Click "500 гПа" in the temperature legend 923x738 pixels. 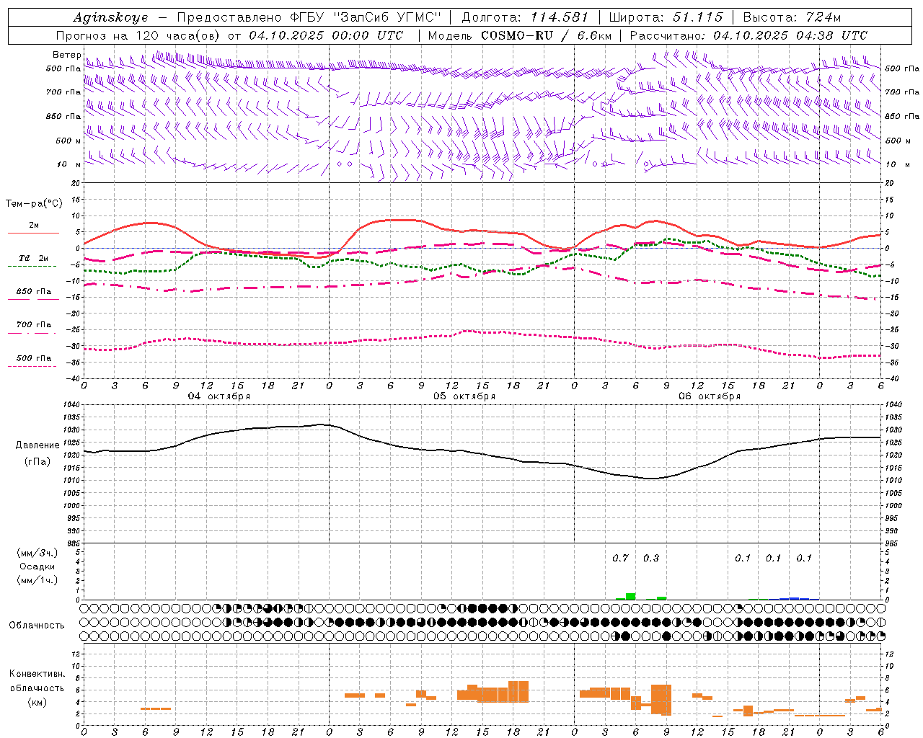33,358
